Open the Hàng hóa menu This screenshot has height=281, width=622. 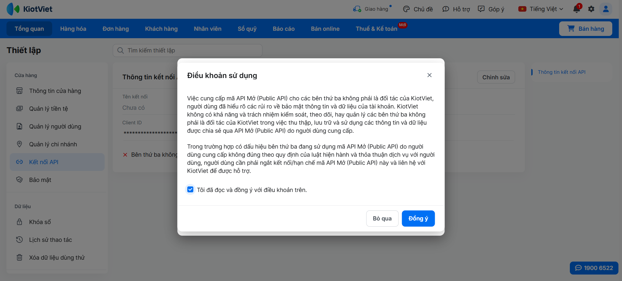coord(73,29)
